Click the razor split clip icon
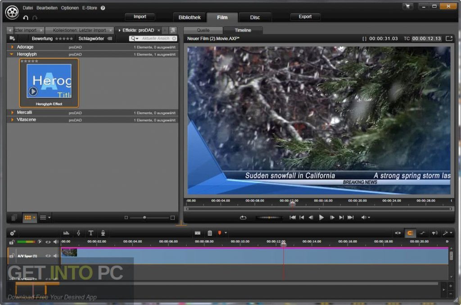This screenshot has height=305, width=461. [x=198, y=233]
